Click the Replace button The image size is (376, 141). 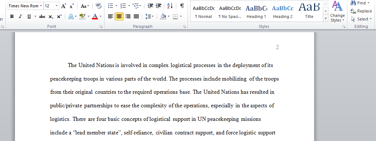[x=361, y=11]
